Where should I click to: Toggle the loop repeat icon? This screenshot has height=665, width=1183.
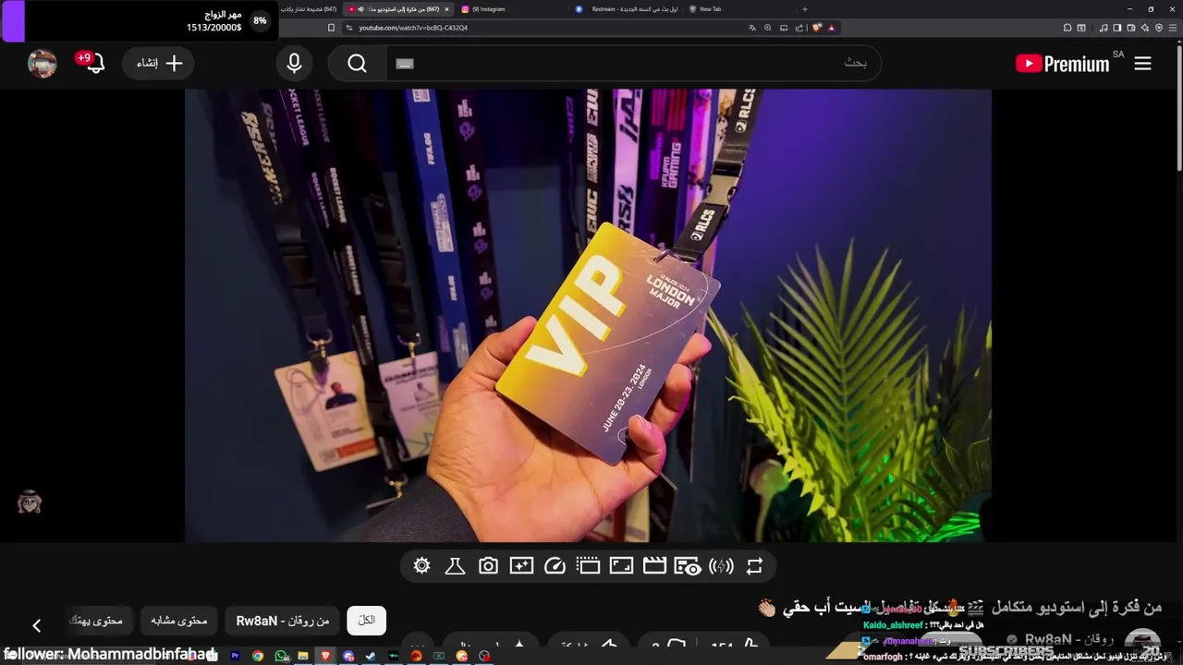(755, 566)
